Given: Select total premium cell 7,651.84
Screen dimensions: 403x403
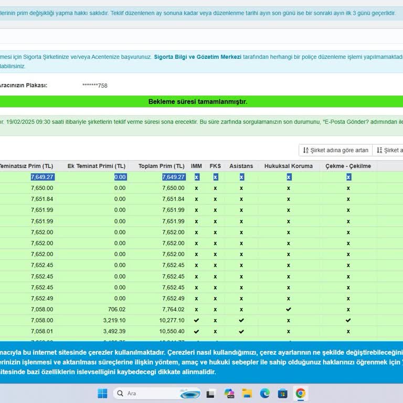Looking at the screenshot, I should point(173,199).
